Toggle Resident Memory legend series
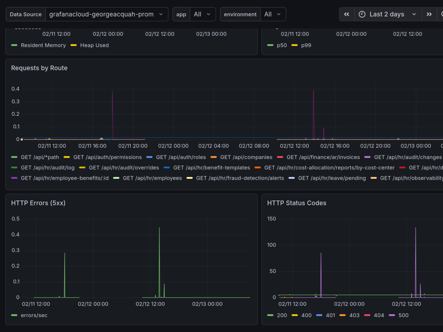The height and width of the screenshot is (332, 443). (43, 45)
